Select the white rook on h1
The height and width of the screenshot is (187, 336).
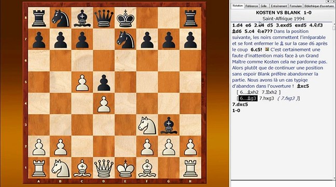point(190,168)
